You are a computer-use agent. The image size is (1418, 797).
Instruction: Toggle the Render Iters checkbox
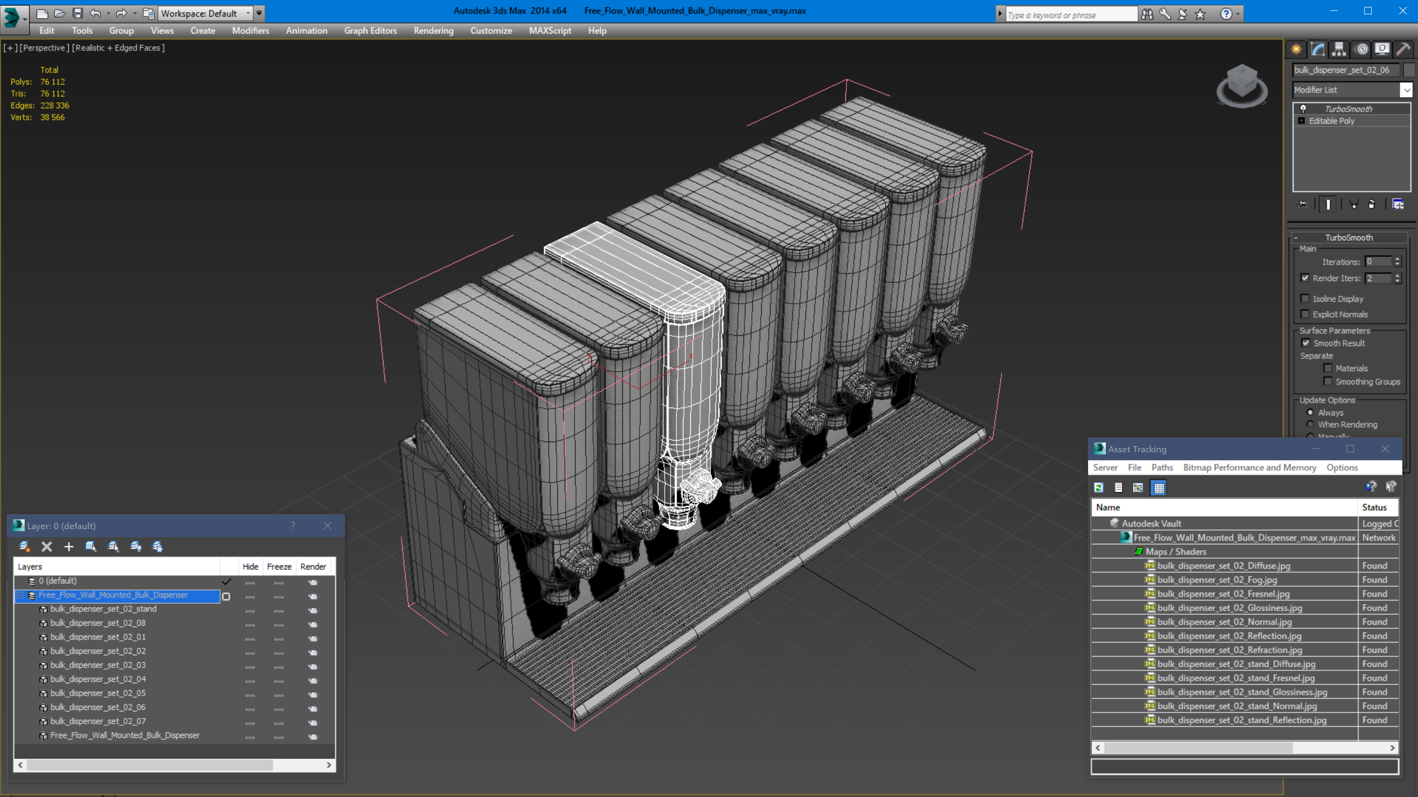[x=1305, y=278]
